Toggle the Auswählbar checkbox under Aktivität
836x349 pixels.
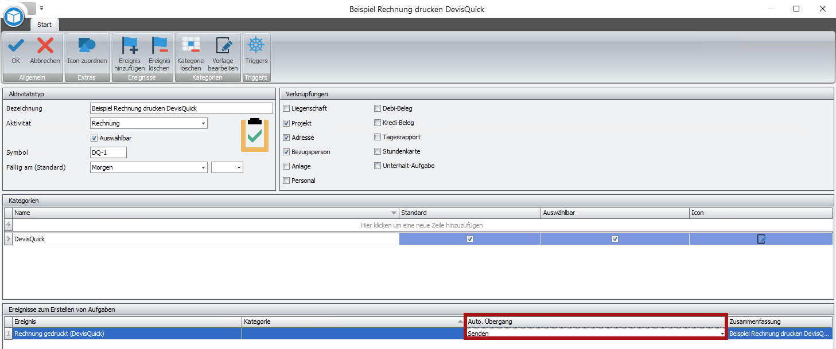pyautogui.click(x=94, y=138)
